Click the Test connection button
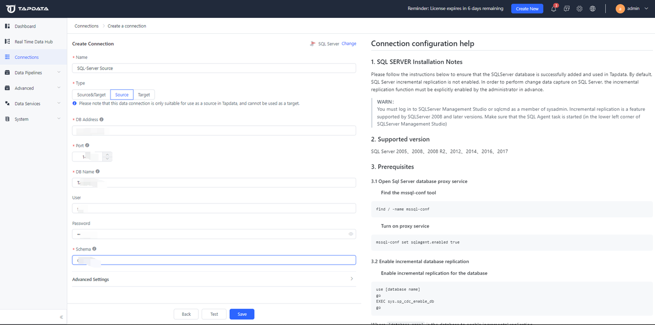Viewport: 655px width, 325px height. coord(214,314)
